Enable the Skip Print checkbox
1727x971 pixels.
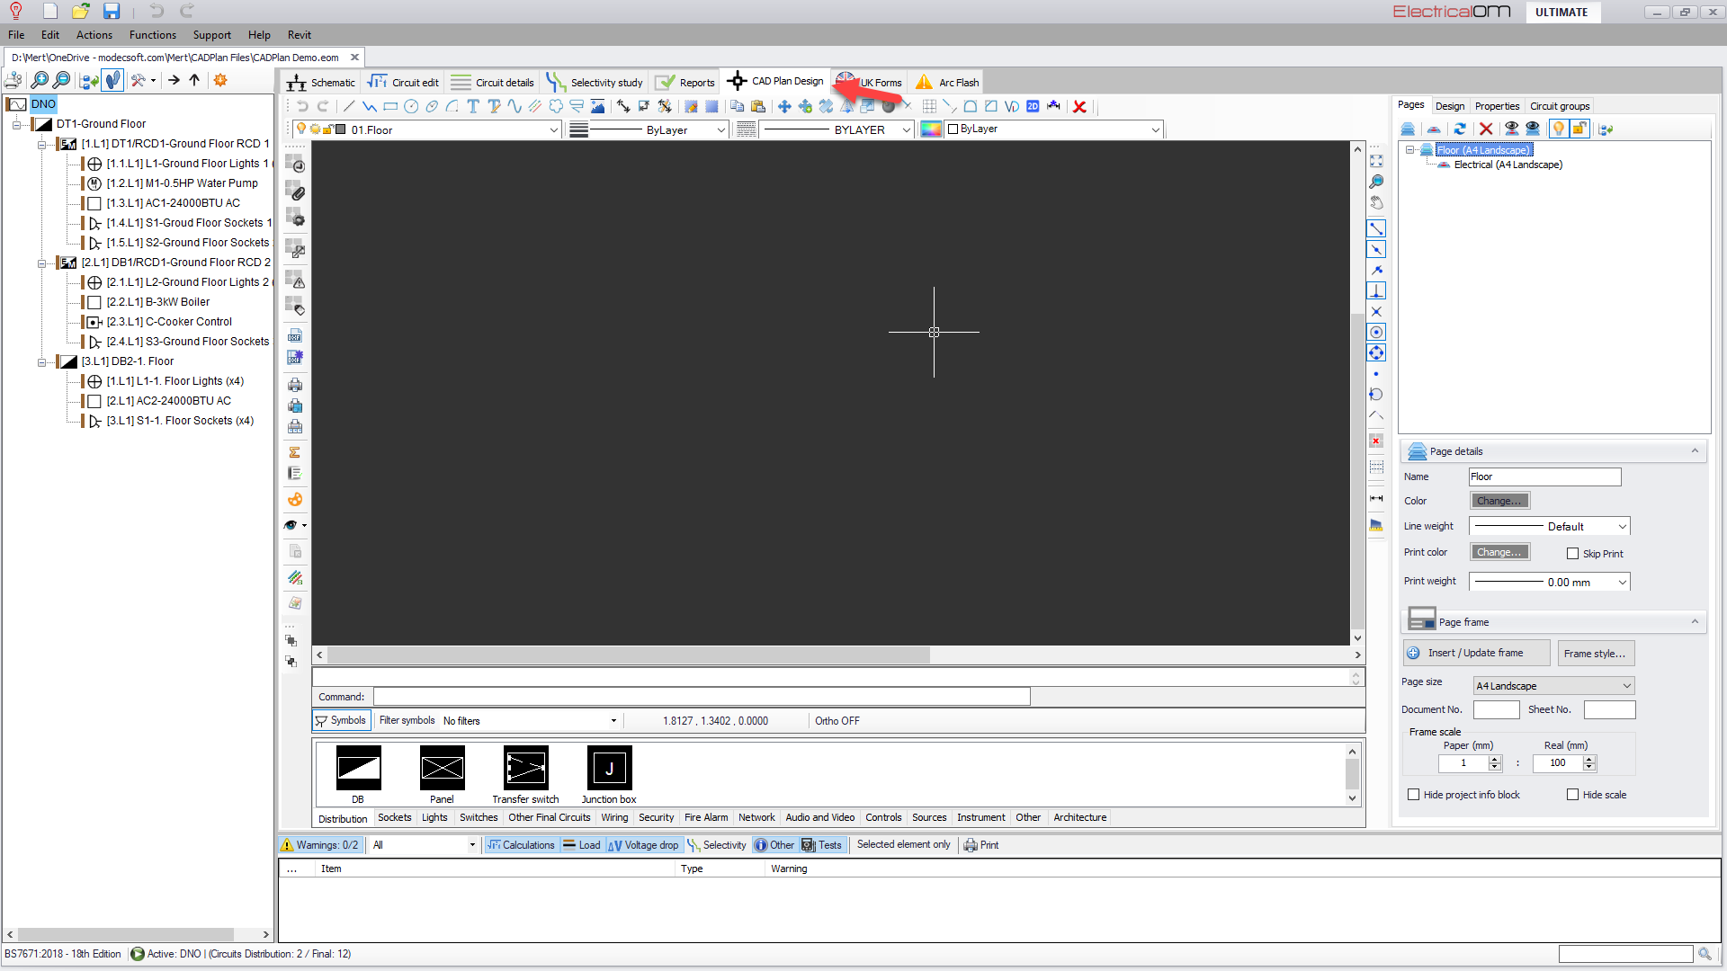tap(1572, 554)
